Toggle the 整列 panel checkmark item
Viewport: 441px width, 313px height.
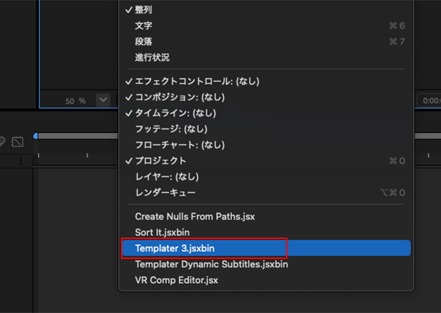[x=143, y=10]
